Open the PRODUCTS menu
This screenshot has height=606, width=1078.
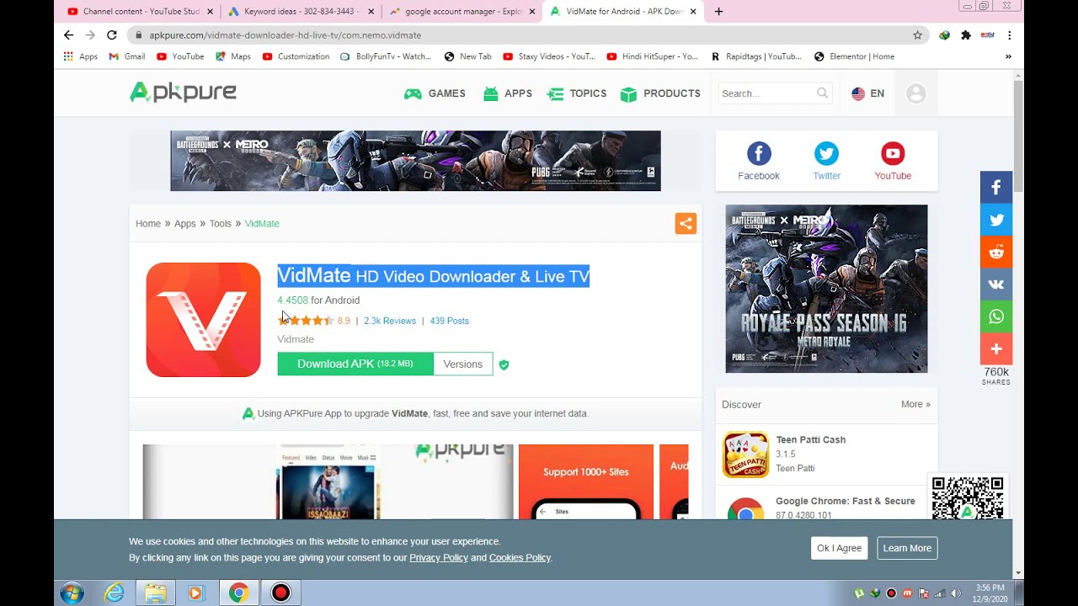pyautogui.click(x=660, y=93)
